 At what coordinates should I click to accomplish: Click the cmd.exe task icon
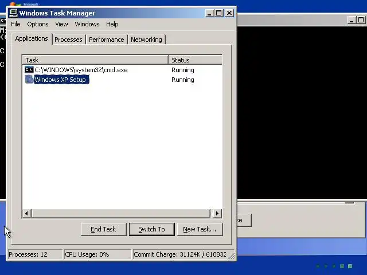pos(29,69)
